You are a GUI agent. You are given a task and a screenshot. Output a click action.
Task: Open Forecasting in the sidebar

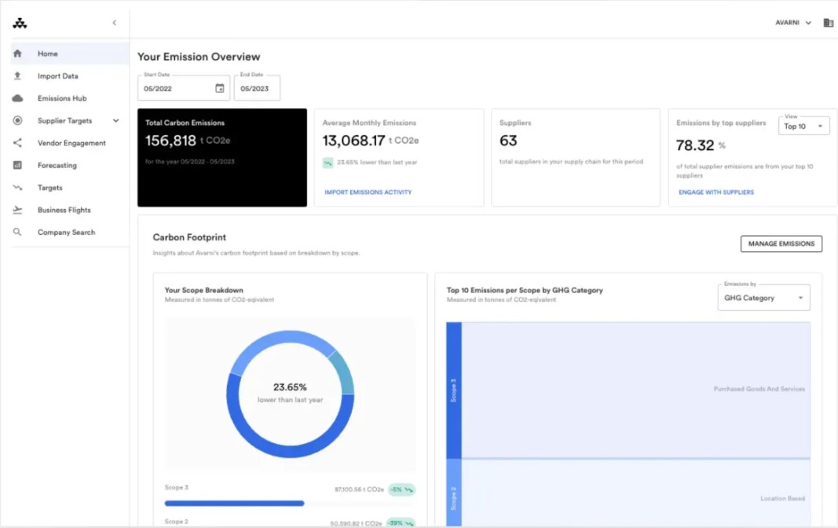[x=57, y=166]
